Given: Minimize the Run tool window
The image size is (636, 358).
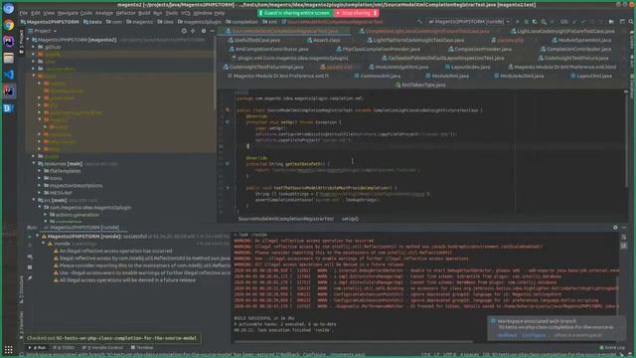Looking at the screenshot, I should [x=624, y=228].
